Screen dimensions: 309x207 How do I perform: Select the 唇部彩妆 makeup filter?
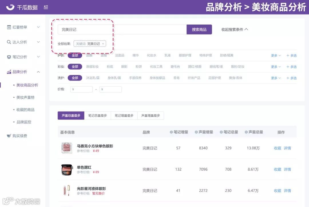[92, 67]
